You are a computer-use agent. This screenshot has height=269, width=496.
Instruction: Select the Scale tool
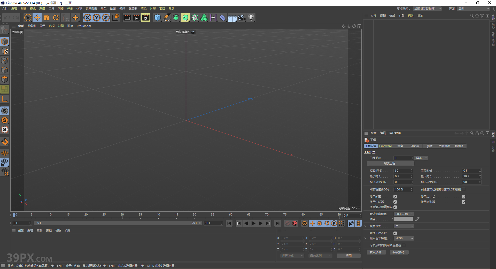tap(47, 18)
